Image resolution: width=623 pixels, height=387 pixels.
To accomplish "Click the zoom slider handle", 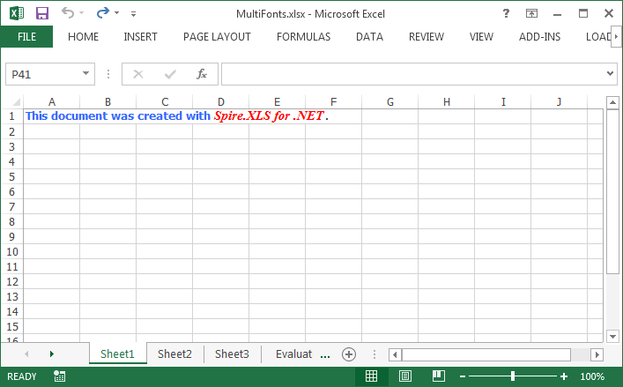I will click(513, 376).
